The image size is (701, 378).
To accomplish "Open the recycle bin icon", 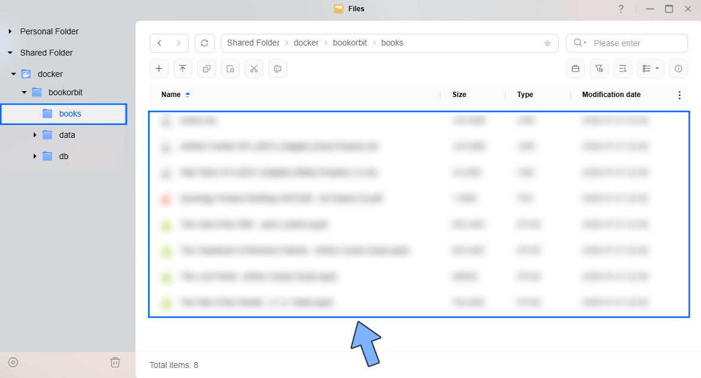I will pyautogui.click(x=115, y=363).
